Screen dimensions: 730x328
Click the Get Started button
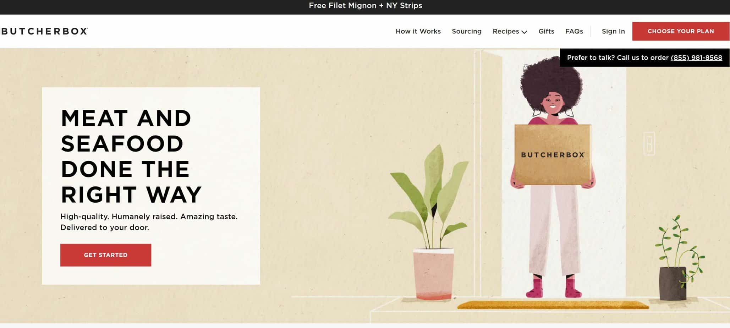(105, 255)
